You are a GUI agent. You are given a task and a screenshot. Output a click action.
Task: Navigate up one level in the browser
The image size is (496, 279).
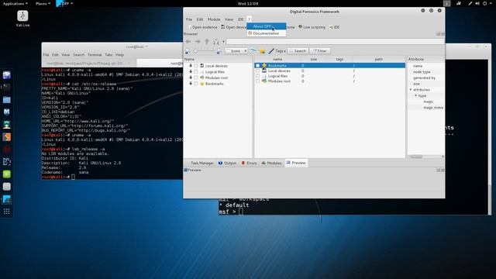(x=207, y=41)
